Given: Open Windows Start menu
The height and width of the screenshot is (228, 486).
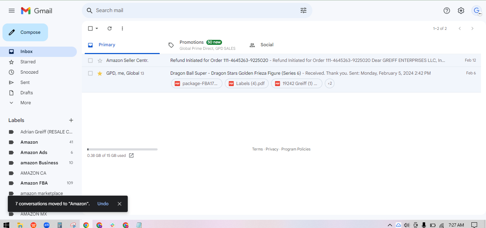Looking at the screenshot, I should tap(6, 225).
